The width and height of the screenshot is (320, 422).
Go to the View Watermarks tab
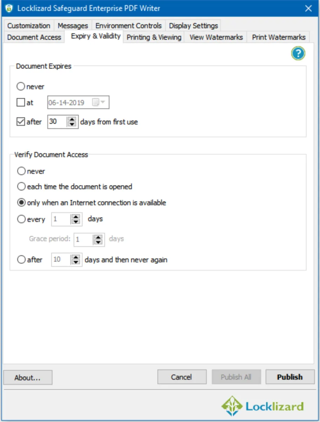click(x=216, y=37)
